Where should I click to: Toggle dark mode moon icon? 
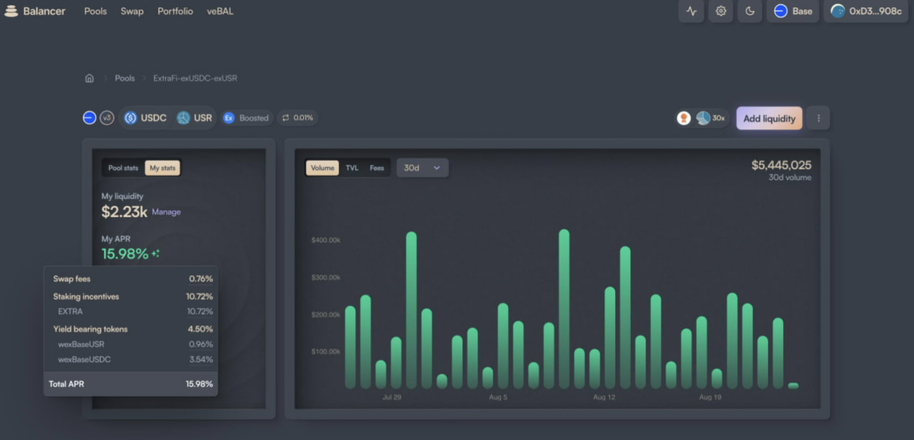750,11
